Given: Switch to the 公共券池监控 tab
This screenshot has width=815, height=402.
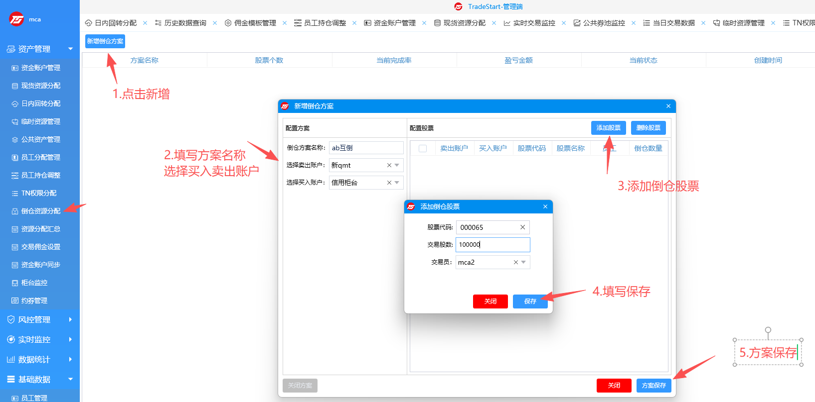Looking at the screenshot, I should 599,23.
